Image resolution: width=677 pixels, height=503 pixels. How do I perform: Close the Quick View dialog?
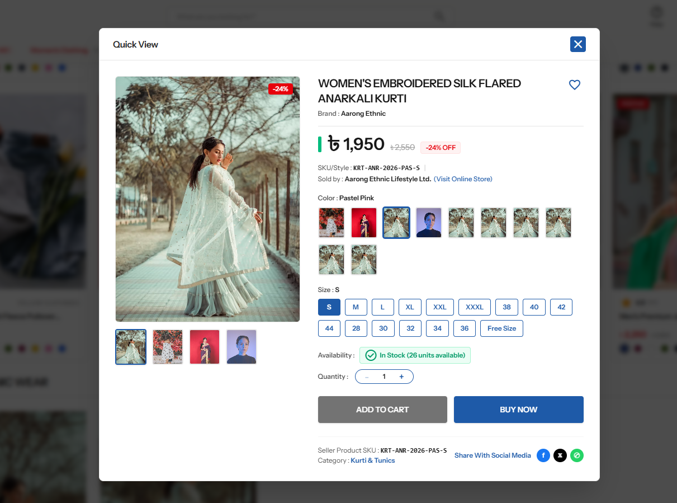[x=578, y=44]
